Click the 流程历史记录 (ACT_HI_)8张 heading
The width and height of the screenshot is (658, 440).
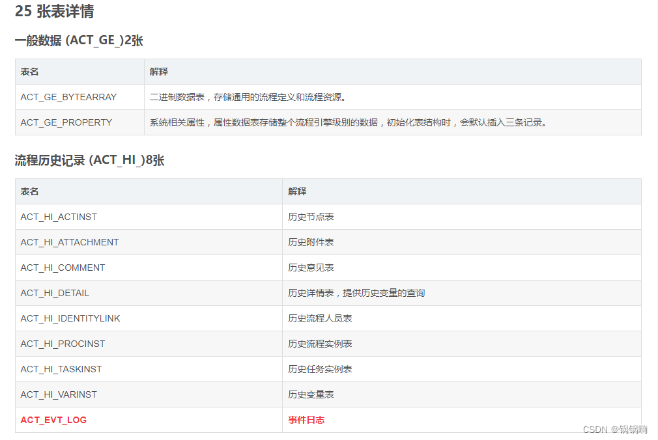point(89,160)
